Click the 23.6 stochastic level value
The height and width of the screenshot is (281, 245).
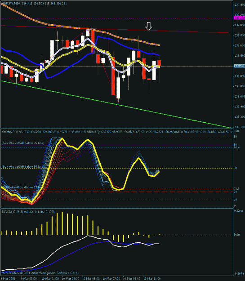tap(236, 189)
